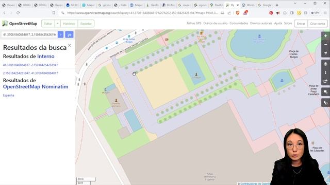Open a new browser tab

pyautogui.click(x=277, y=5)
